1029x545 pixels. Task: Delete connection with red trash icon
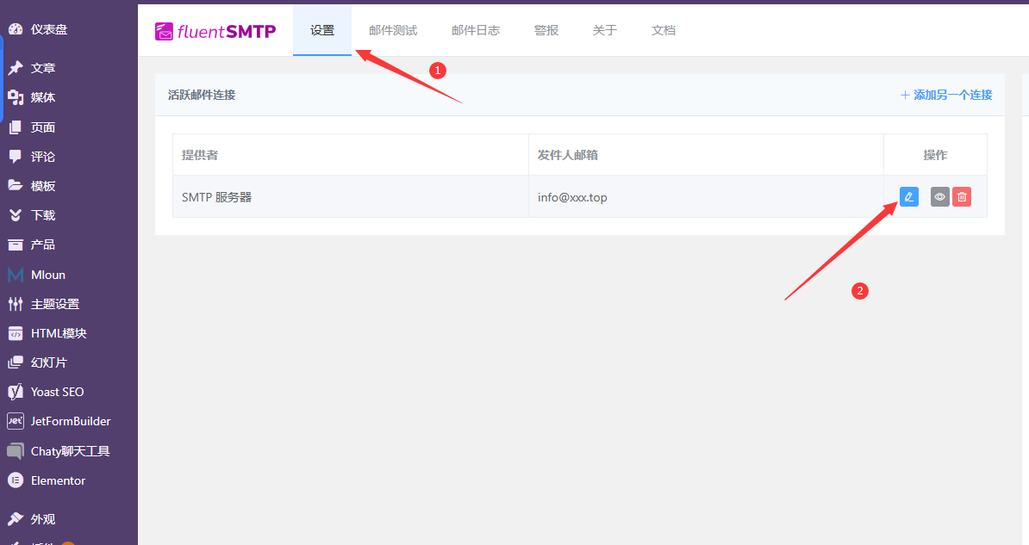pos(962,197)
